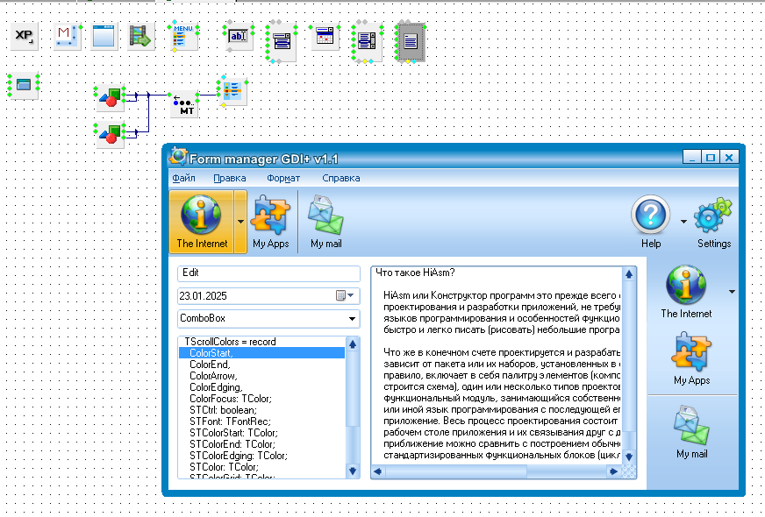The image size is (765, 517).
Task: Expand the toolbar The Internet split arrow
Action: [240, 222]
